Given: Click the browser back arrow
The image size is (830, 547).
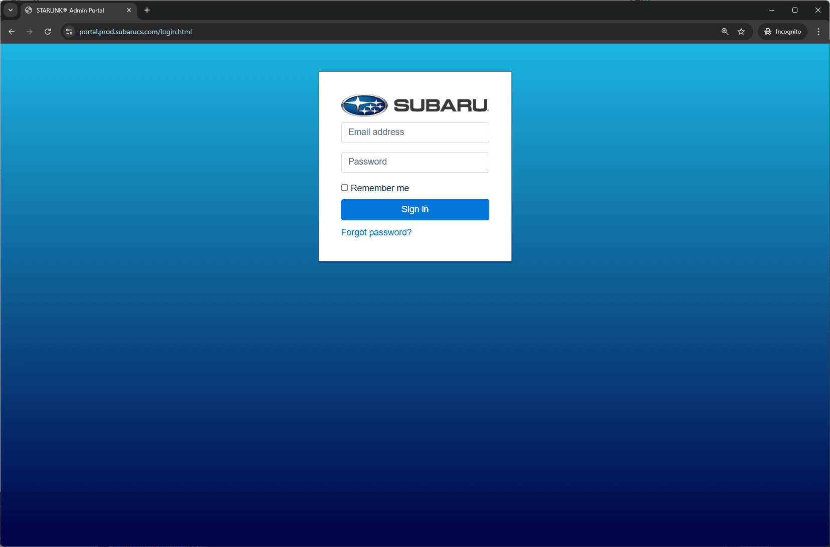Looking at the screenshot, I should pyautogui.click(x=12, y=32).
